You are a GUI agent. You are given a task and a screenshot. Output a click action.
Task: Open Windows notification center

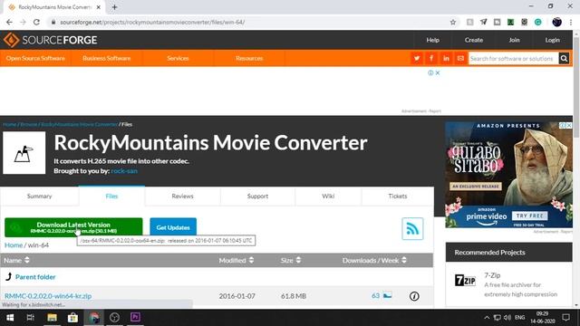click(x=565, y=318)
